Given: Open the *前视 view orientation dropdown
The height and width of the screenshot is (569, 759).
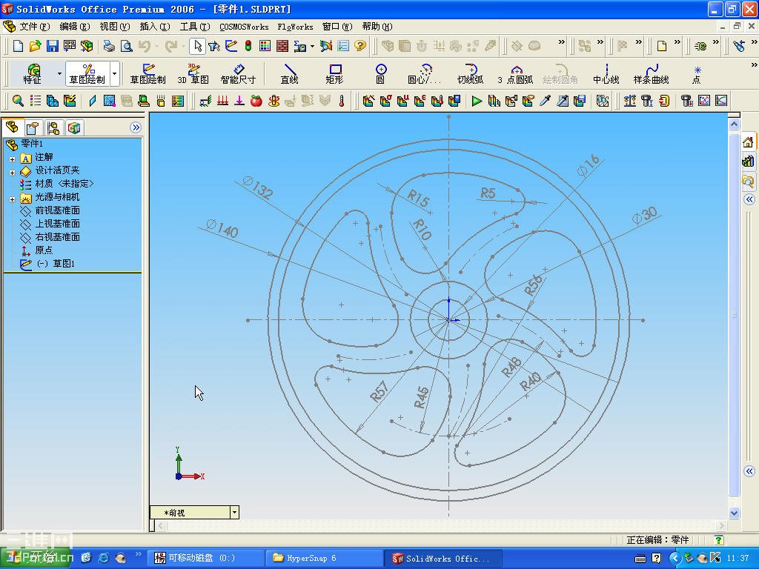Looking at the screenshot, I should 234,512.
